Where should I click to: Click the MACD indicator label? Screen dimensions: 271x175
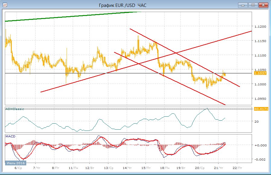[10, 137]
